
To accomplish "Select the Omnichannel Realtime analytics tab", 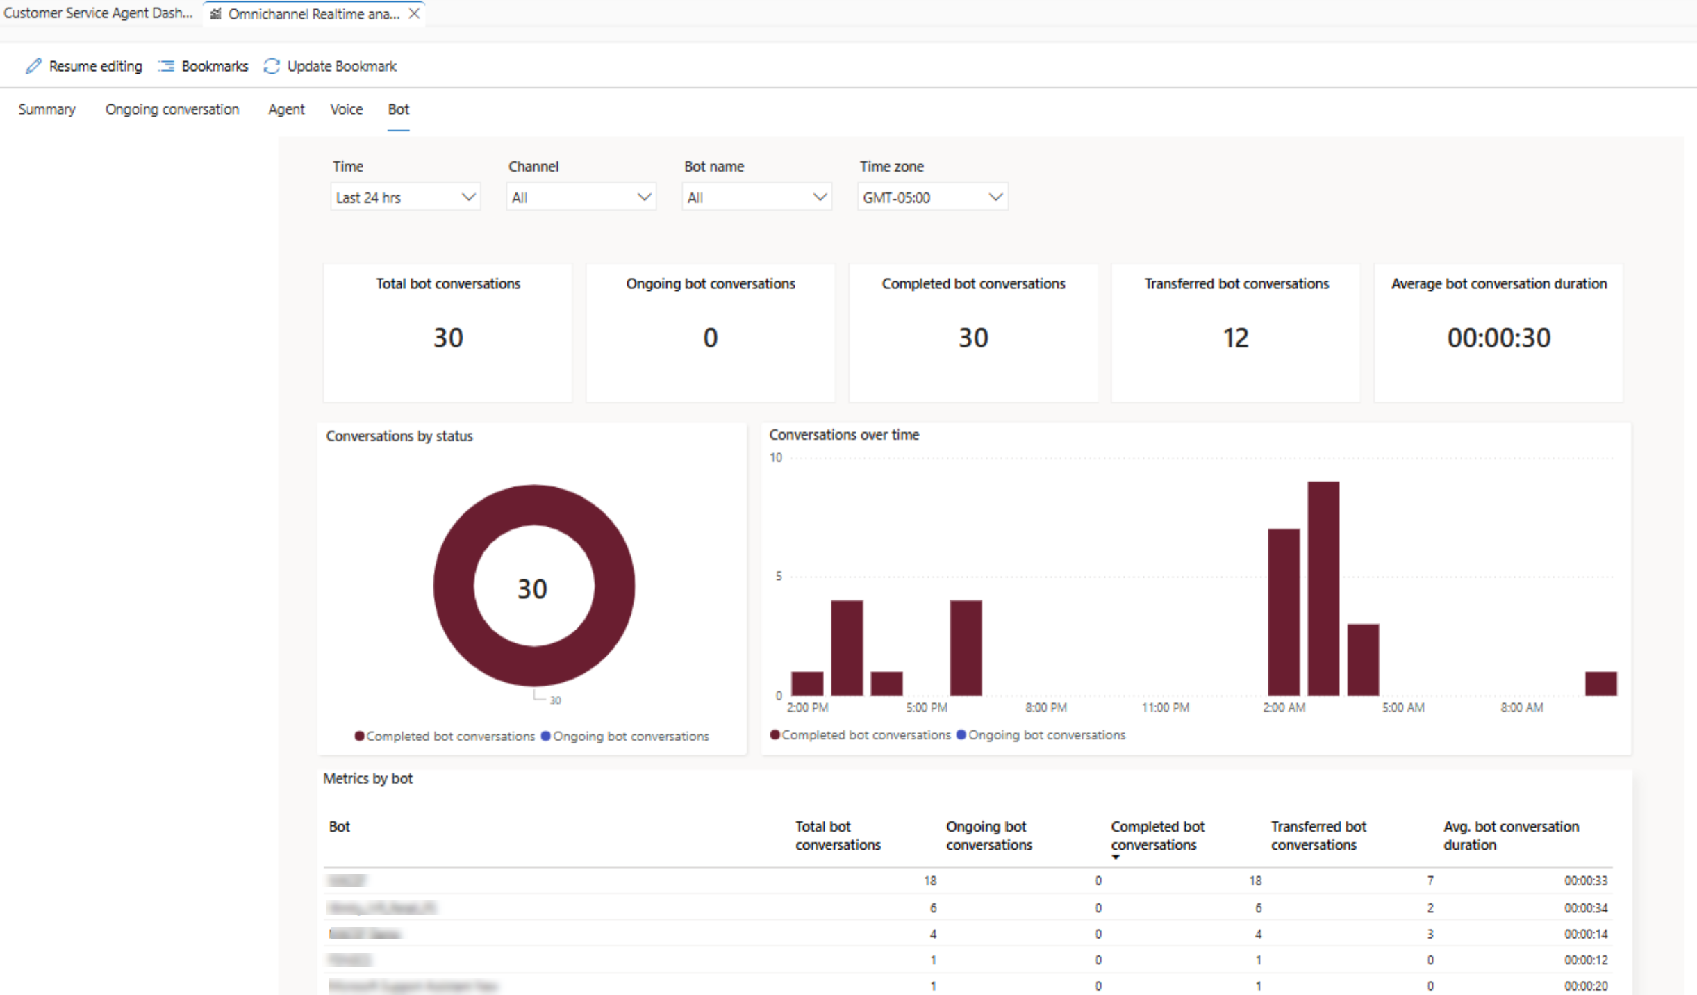I will (x=314, y=14).
